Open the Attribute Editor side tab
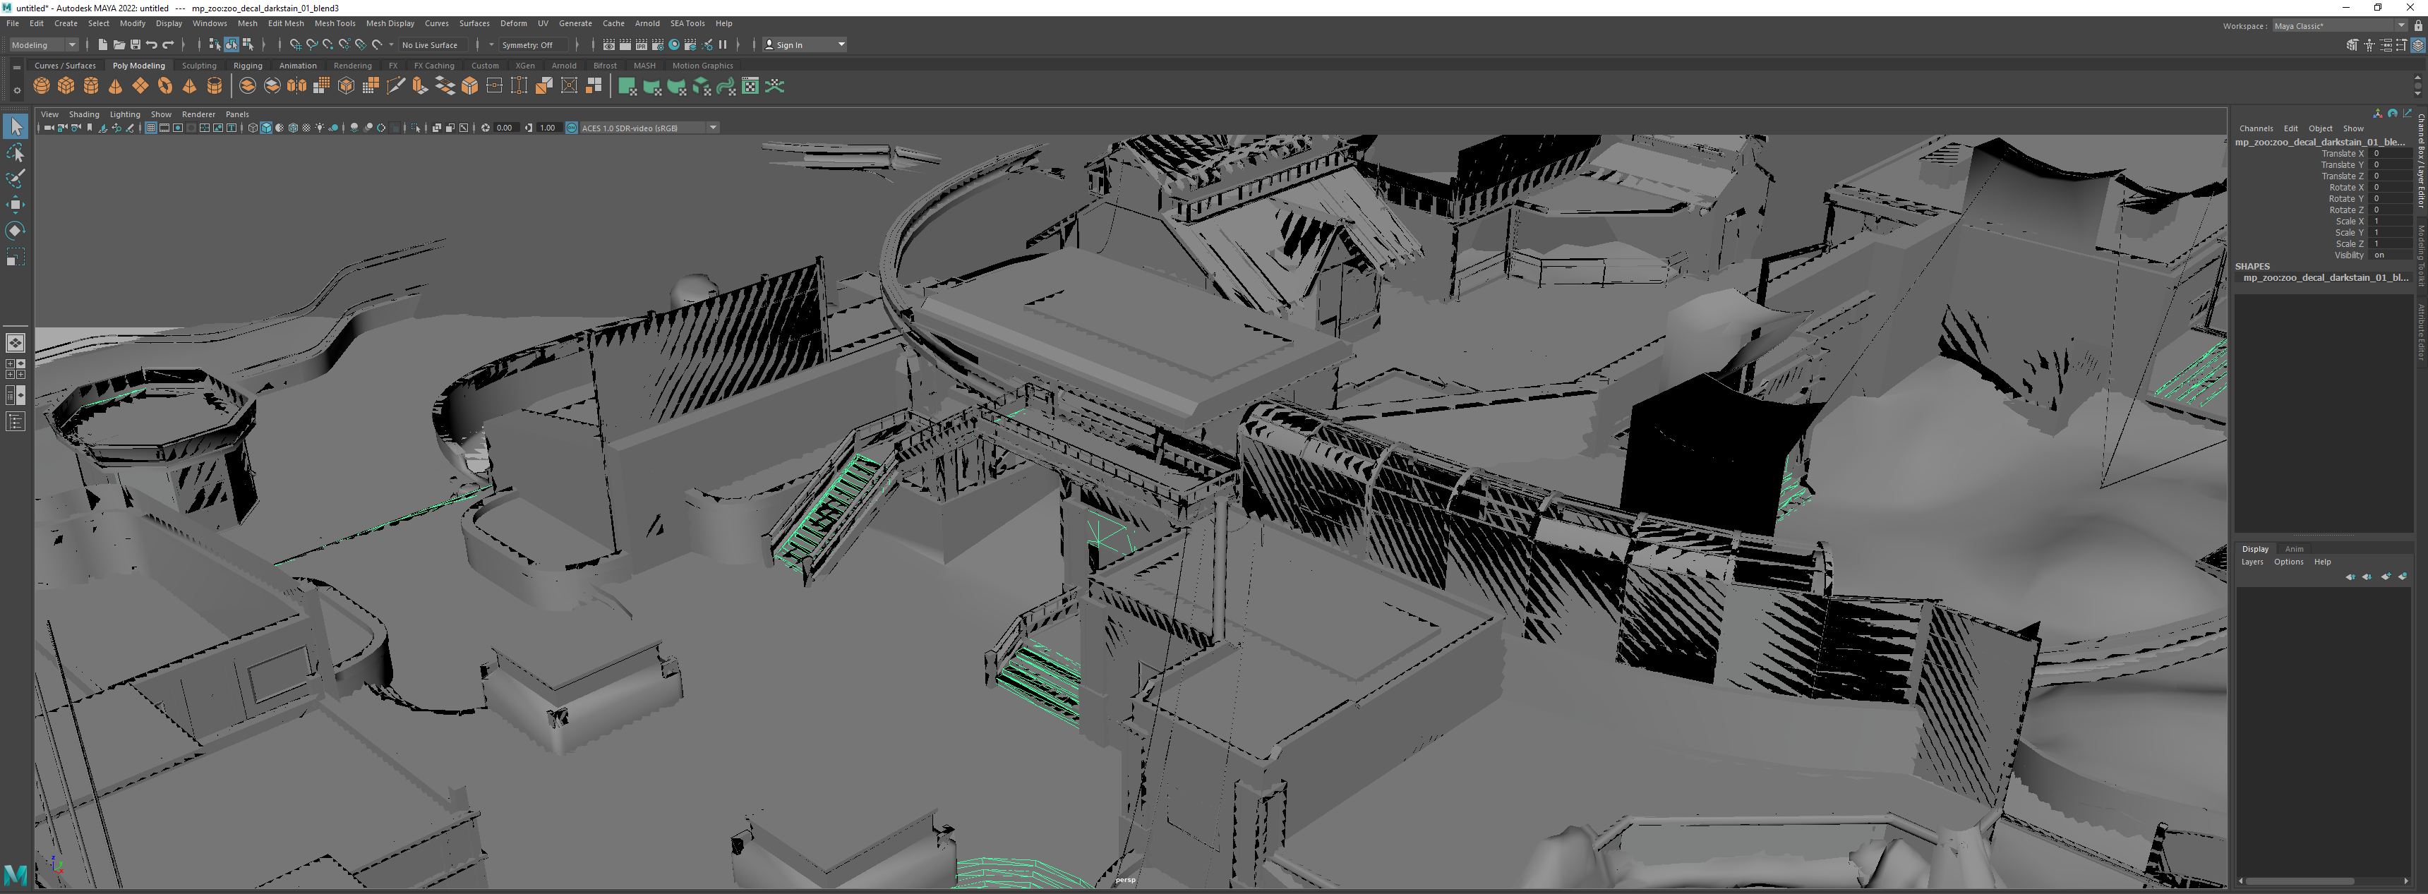This screenshot has width=2428, height=894. tap(2420, 332)
